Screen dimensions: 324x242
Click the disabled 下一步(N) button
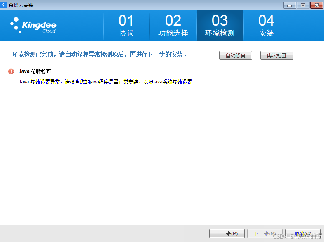[265, 234]
